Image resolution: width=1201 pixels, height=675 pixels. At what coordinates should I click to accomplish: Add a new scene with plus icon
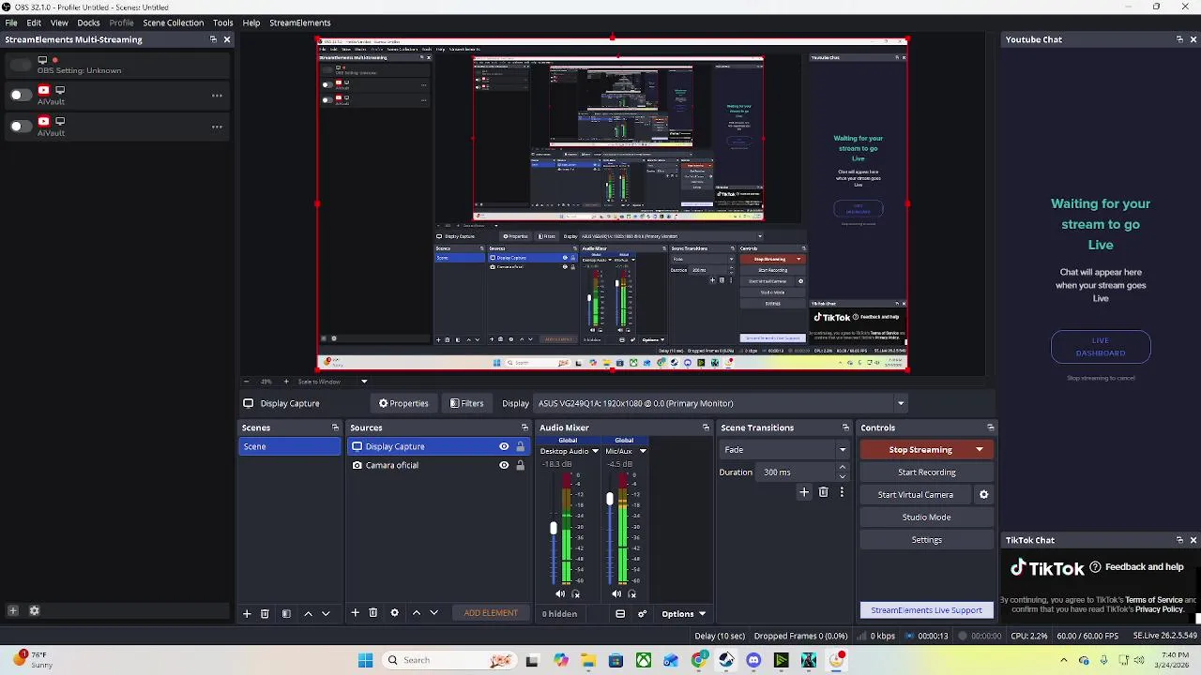(x=247, y=613)
